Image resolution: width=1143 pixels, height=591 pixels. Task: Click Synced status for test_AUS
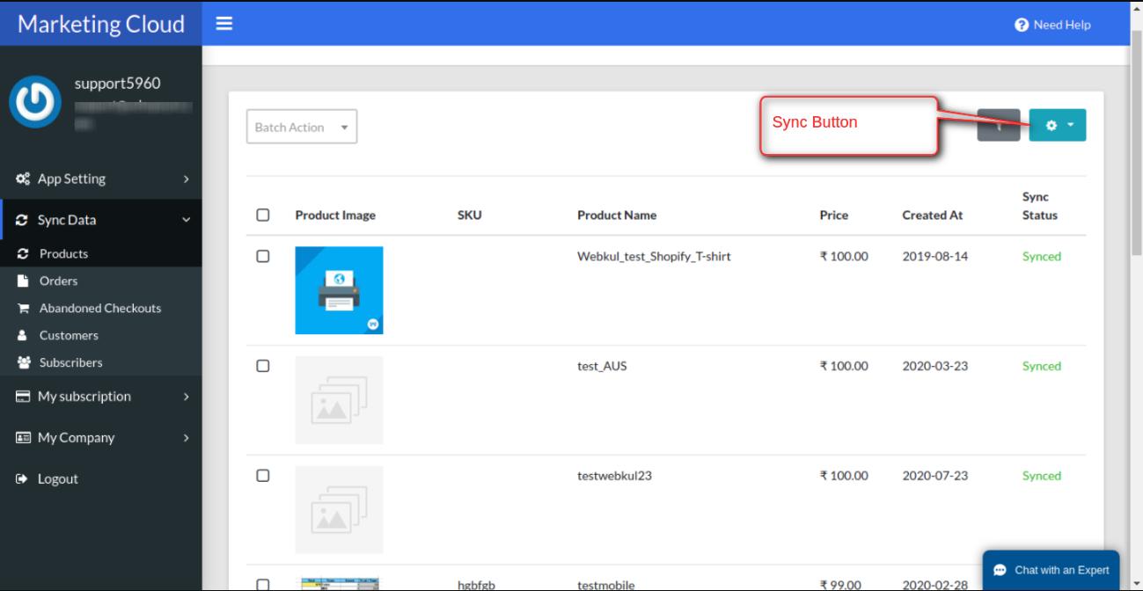point(1042,367)
